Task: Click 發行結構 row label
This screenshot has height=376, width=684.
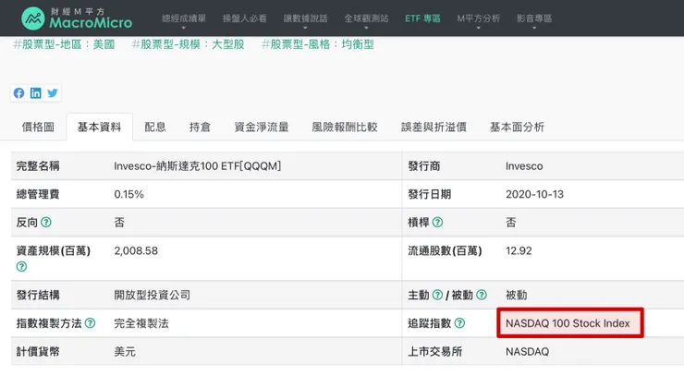Action: click(x=38, y=295)
